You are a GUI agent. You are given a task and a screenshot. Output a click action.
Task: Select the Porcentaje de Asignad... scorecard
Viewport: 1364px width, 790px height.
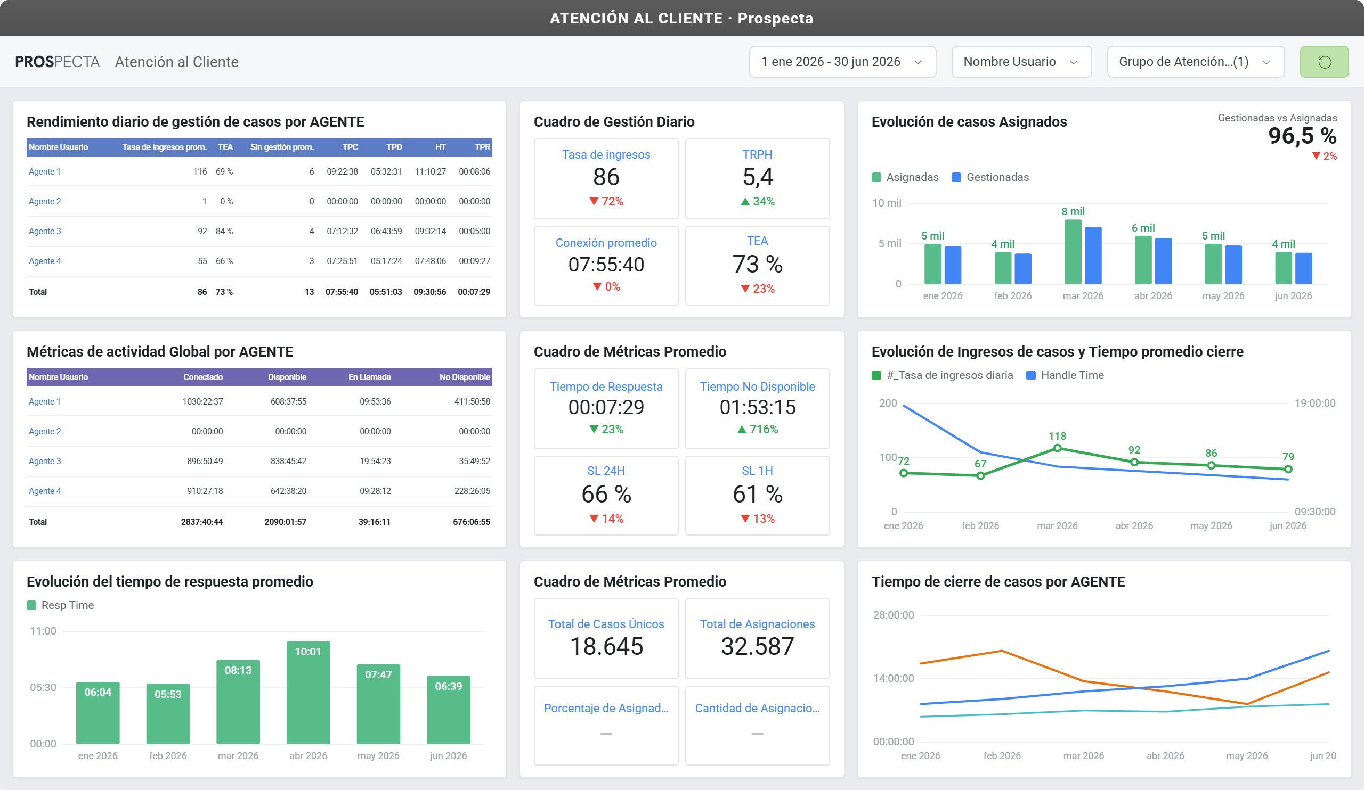[606, 725]
